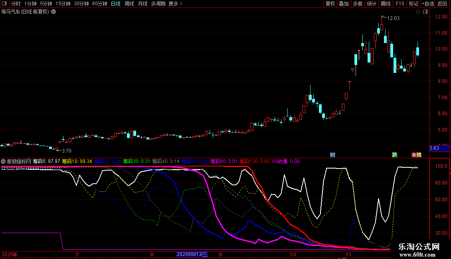This screenshot has width=451, height=259.
Task: Click the 财 financial event marker
Action: pyautogui.click(x=332, y=155)
